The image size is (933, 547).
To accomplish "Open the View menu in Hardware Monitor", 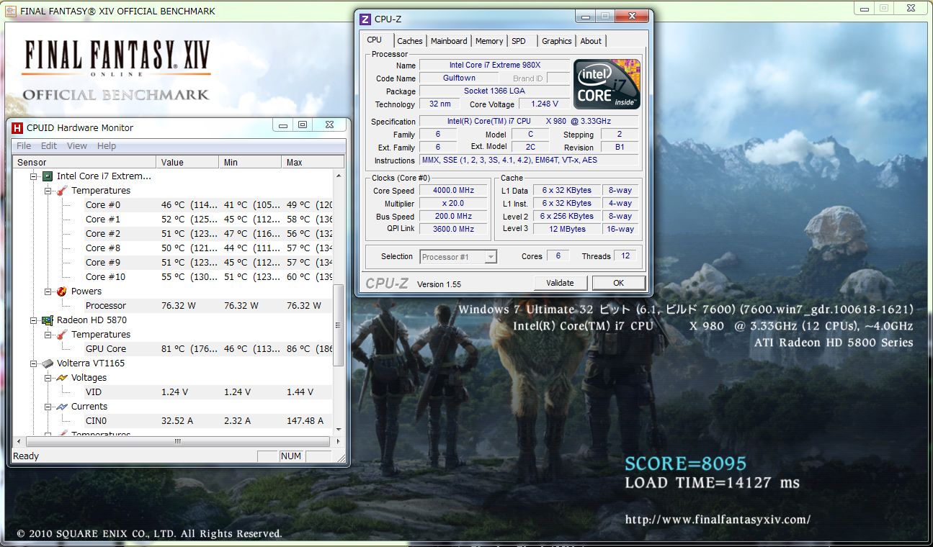I will 77,146.
